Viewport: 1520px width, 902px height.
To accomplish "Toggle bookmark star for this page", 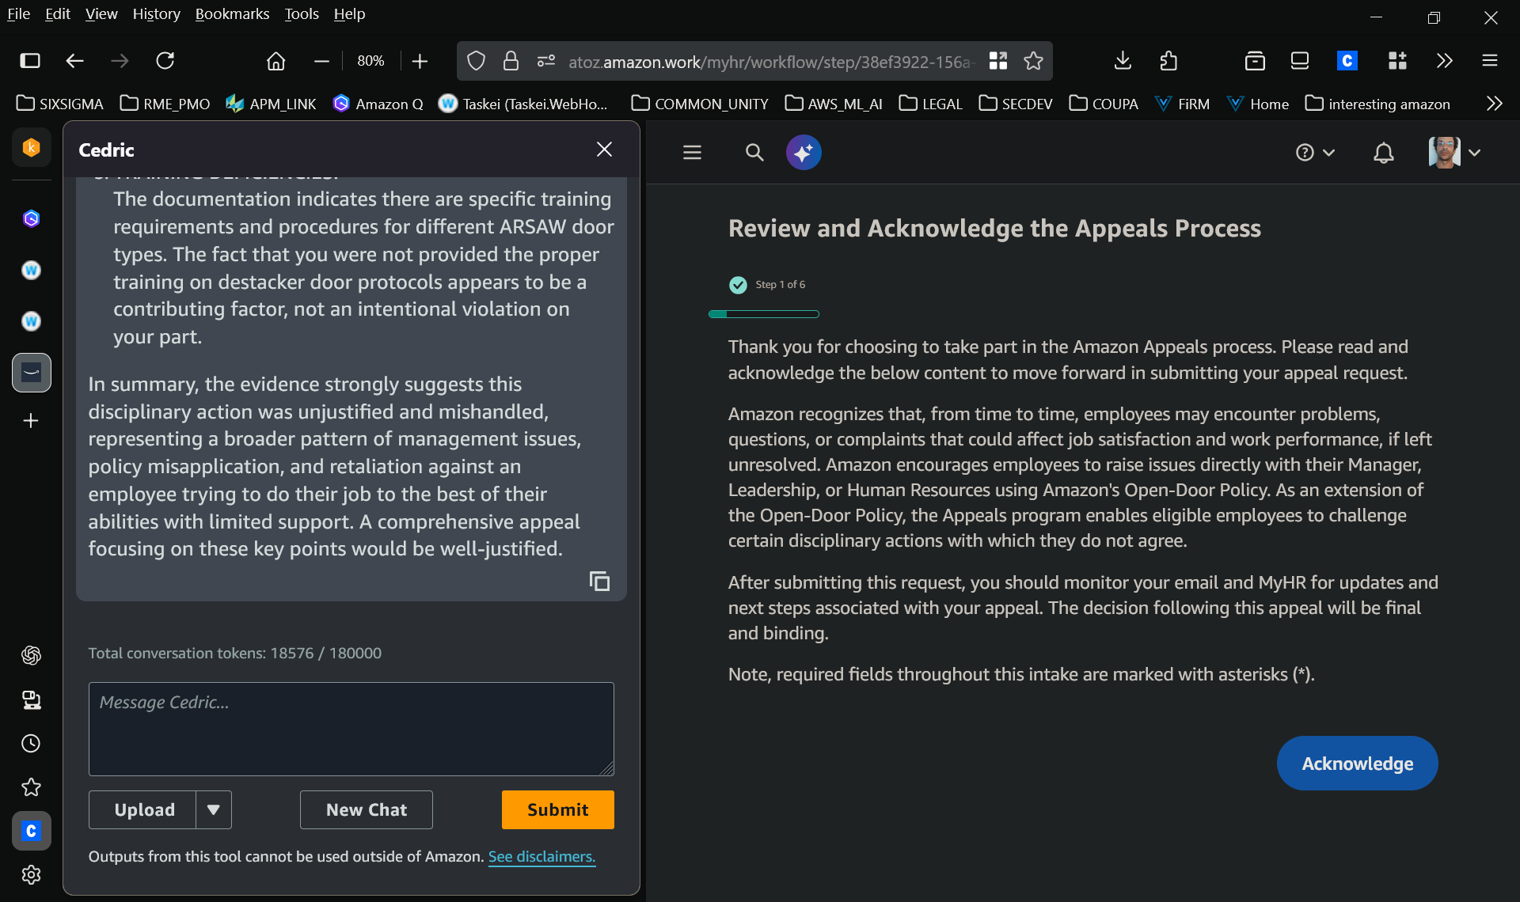I will click(x=1034, y=61).
